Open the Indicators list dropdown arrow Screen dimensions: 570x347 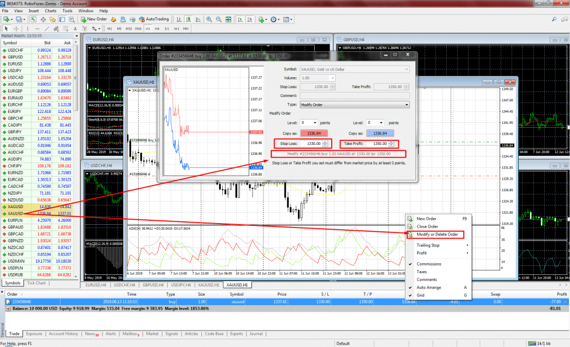(266, 20)
